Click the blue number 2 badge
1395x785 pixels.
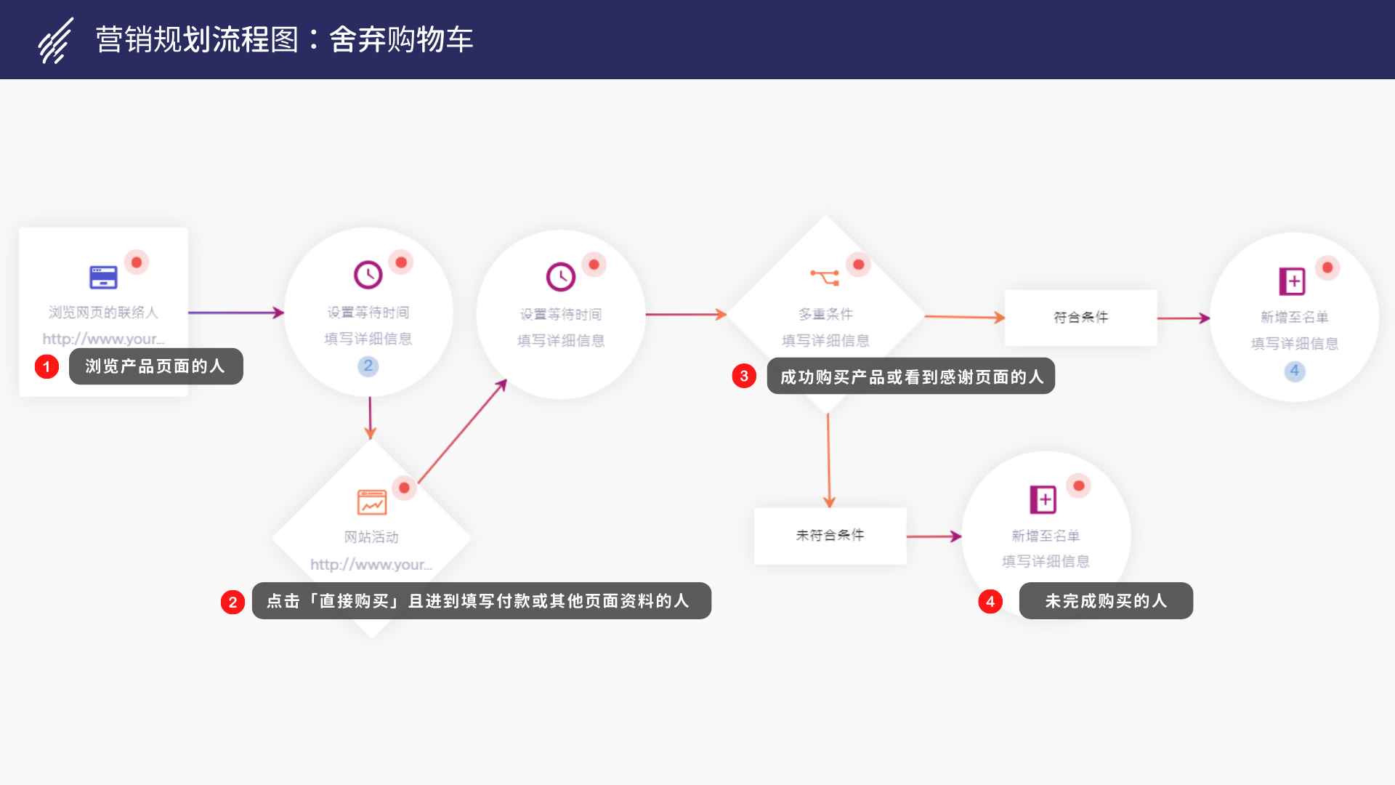coord(368,366)
